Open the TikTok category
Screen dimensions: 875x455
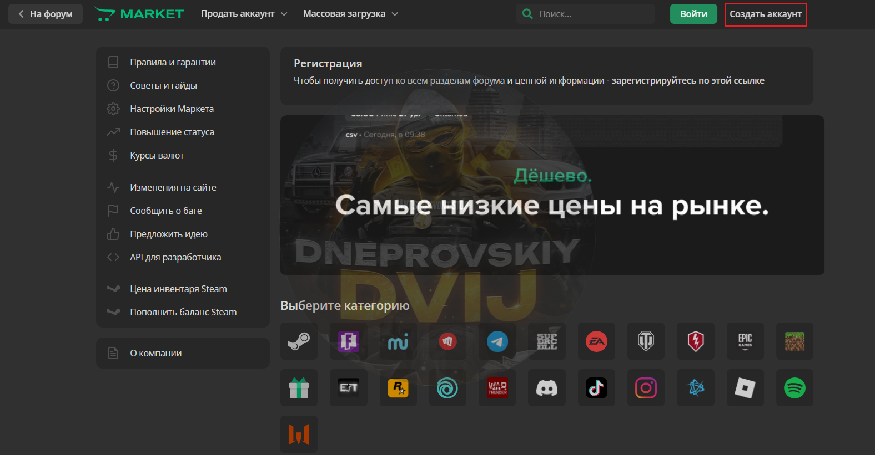596,388
